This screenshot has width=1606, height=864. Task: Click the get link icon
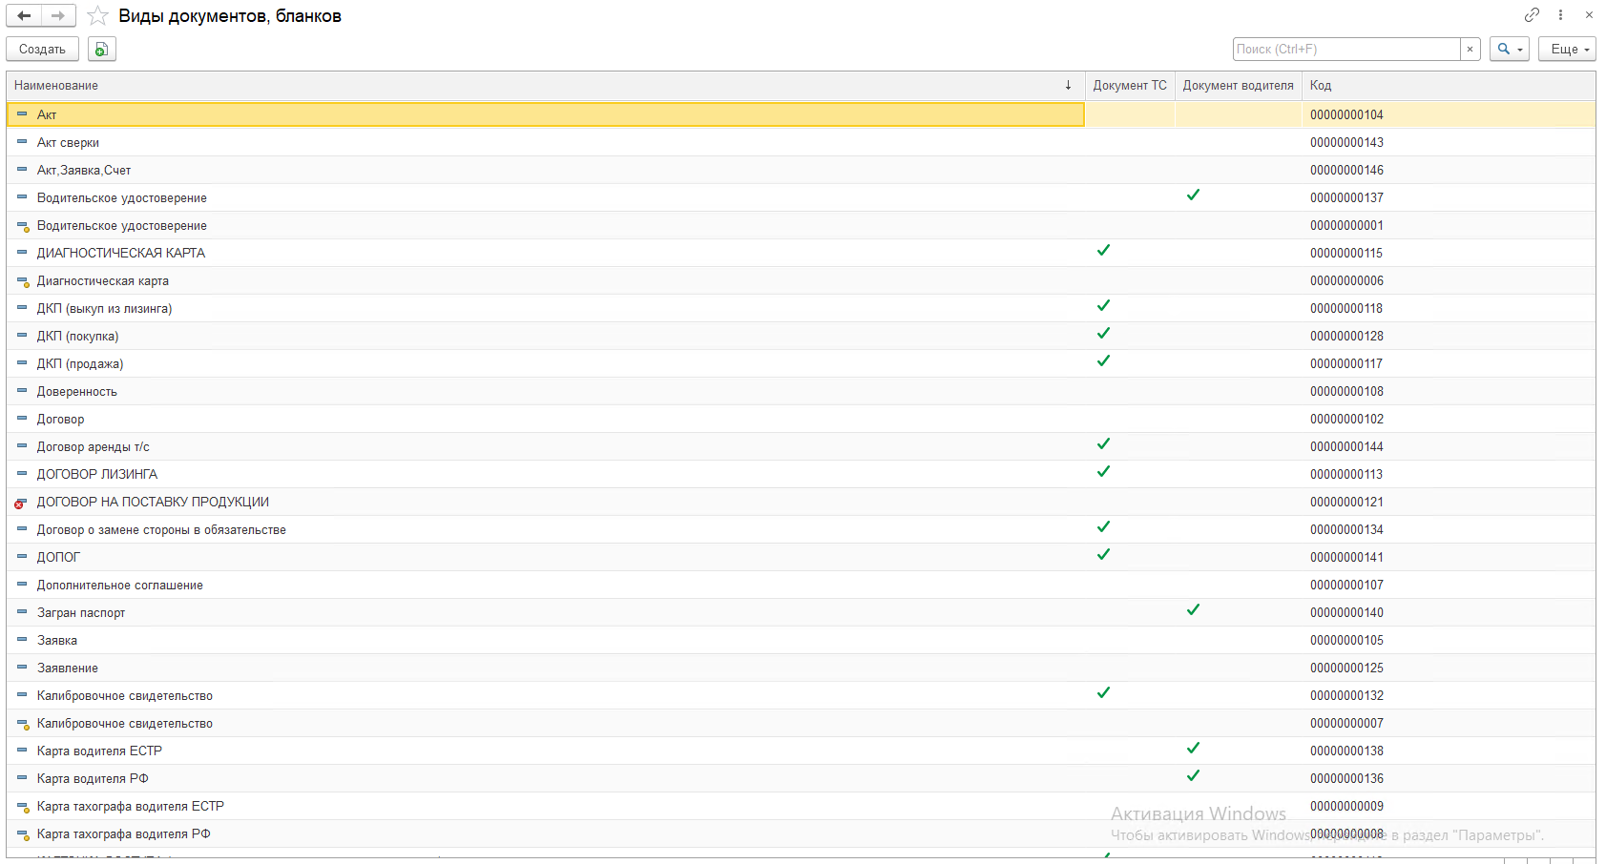[x=1532, y=15]
